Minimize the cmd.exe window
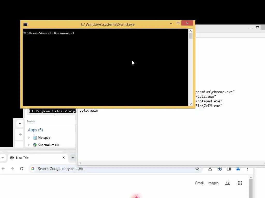Viewport: 265px width, 198px height. point(171,23)
